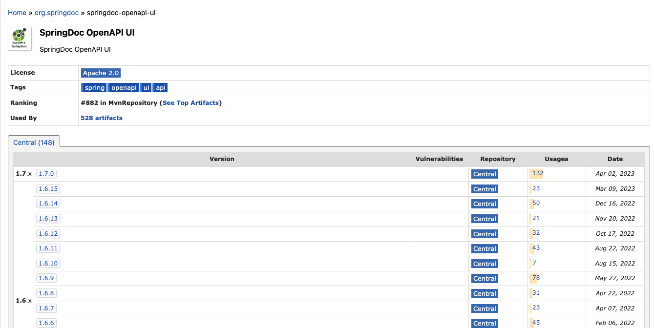This screenshot has width=654, height=328.
Task: Click Central repository badge for 1.6.11
Action: coord(485,248)
